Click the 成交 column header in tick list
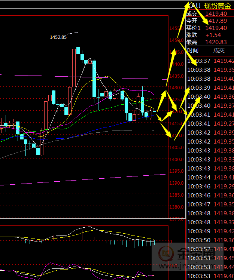 219,50
